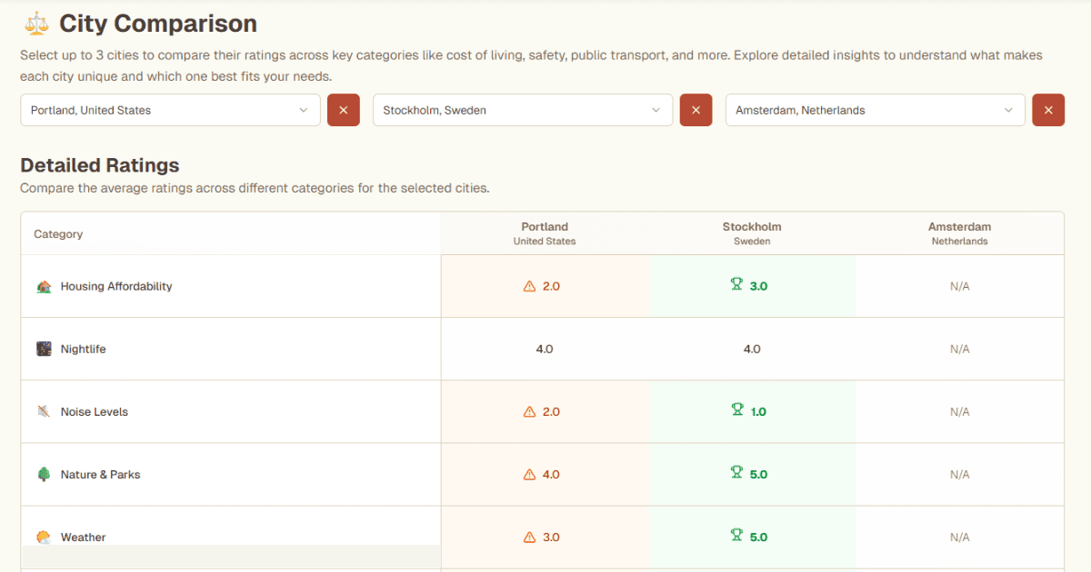Select the Portland column header
The image size is (1091, 572).
tap(544, 233)
